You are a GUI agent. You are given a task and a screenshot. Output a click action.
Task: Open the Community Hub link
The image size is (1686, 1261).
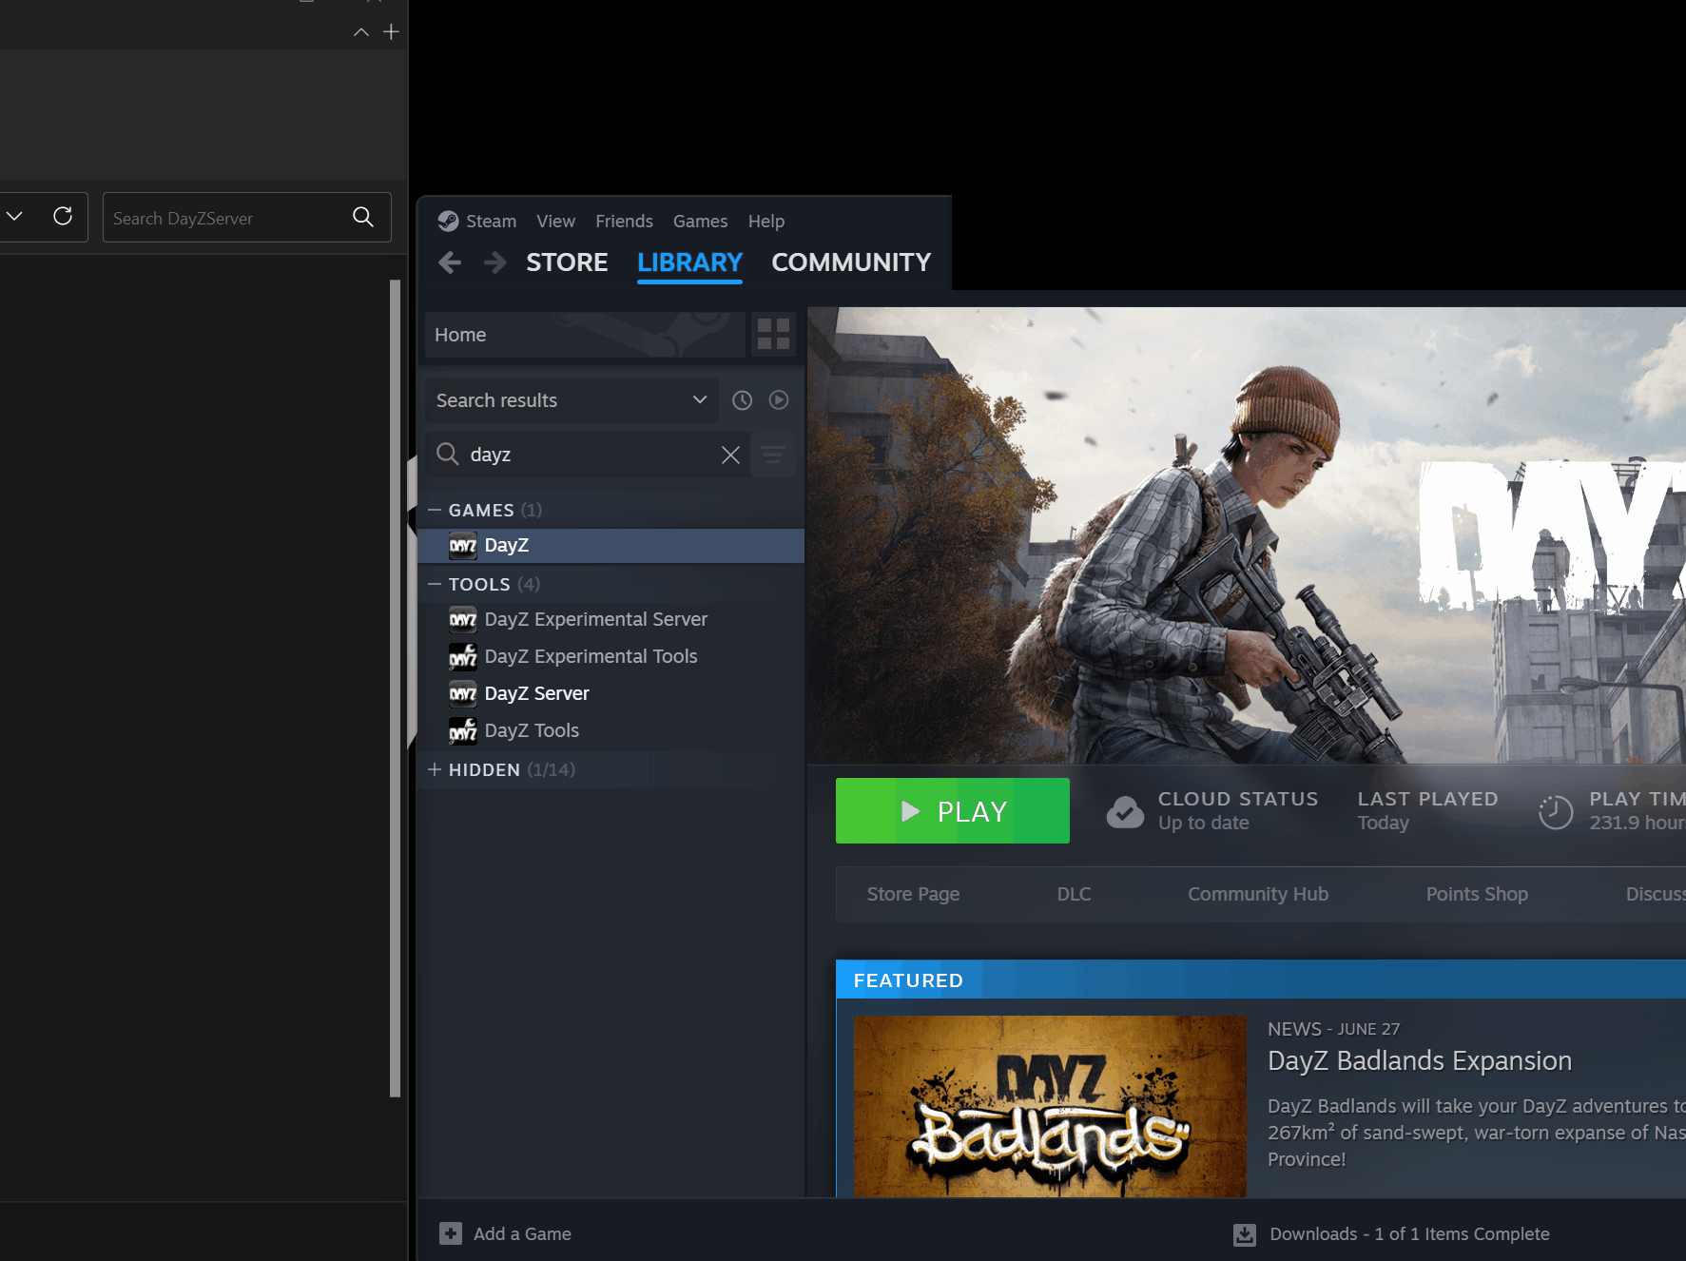[x=1257, y=894]
